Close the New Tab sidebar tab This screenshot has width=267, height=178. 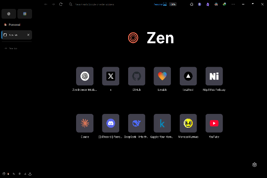(28, 35)
